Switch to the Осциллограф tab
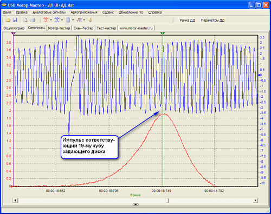The height and width of the screenshot is (214, 271). [x=14, y=28]
